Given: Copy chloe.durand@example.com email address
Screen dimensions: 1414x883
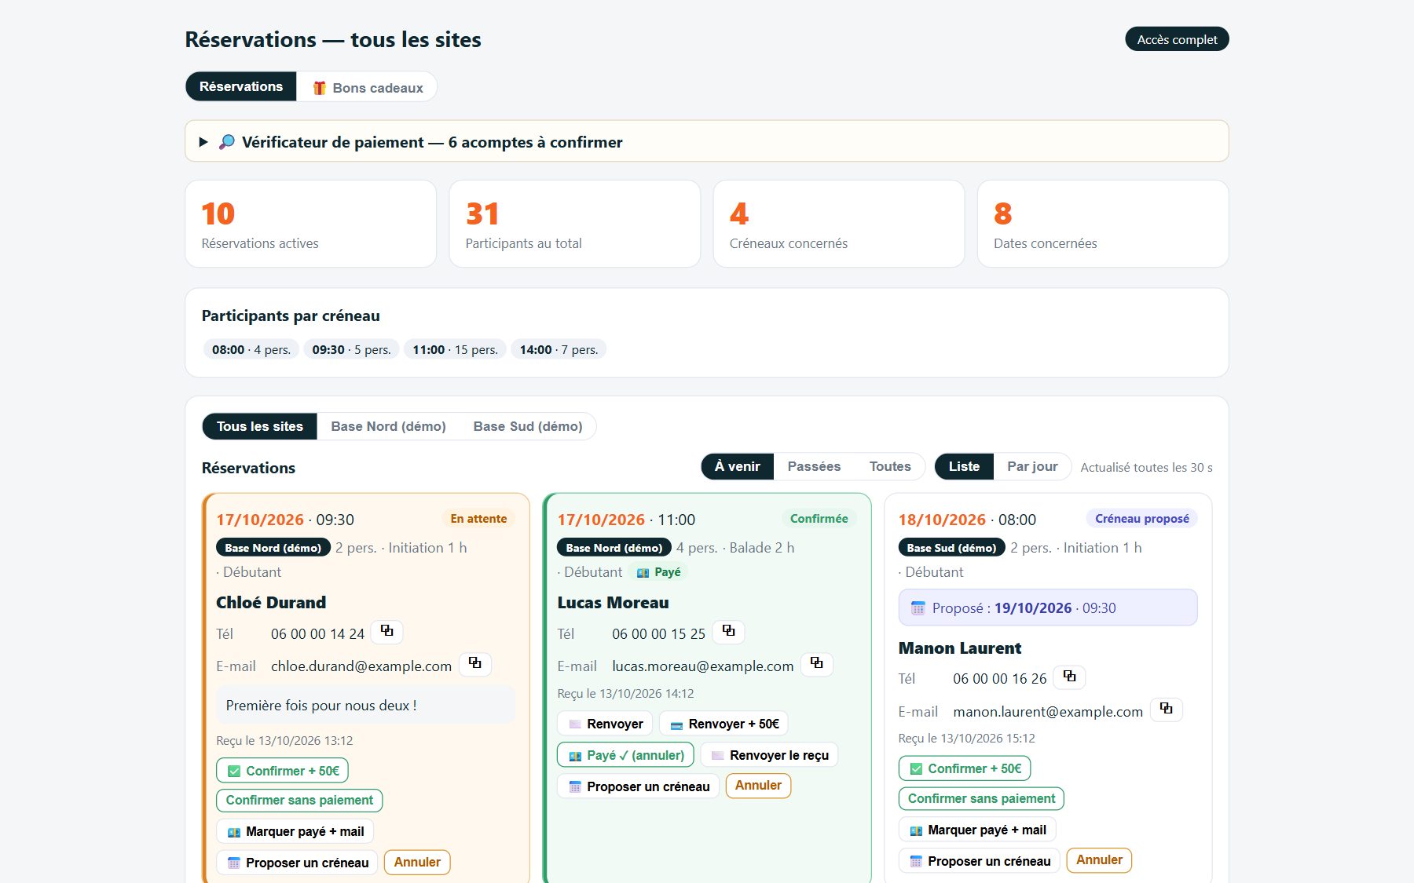Looking at the screenshot, I should pos(474,664).
